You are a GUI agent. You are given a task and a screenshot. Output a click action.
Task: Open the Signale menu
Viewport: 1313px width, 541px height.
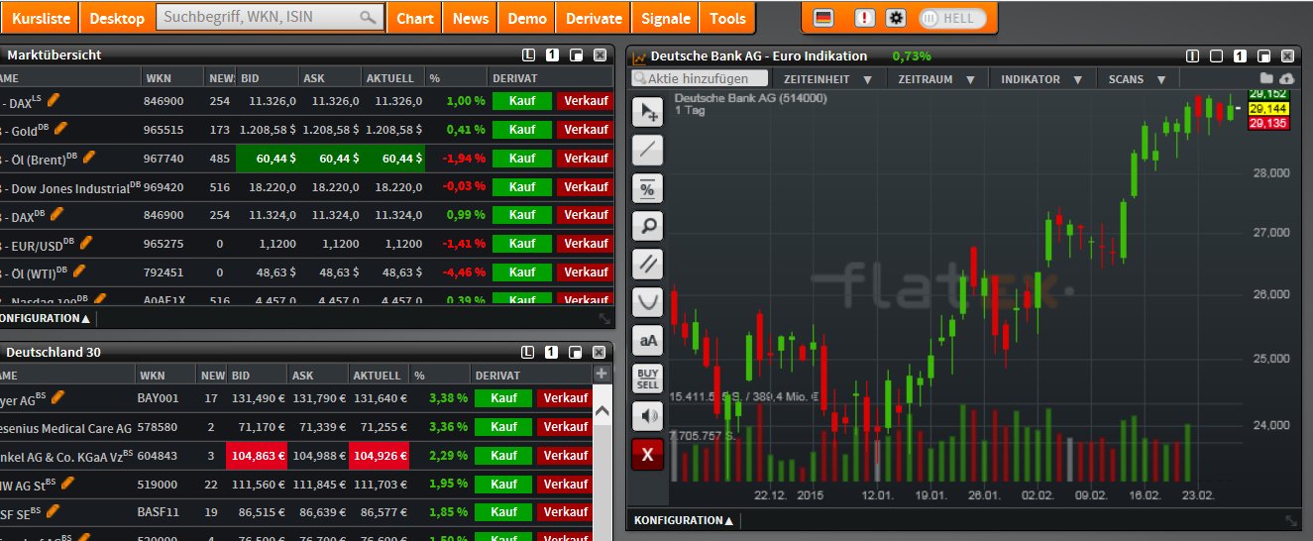click(666, 18)
